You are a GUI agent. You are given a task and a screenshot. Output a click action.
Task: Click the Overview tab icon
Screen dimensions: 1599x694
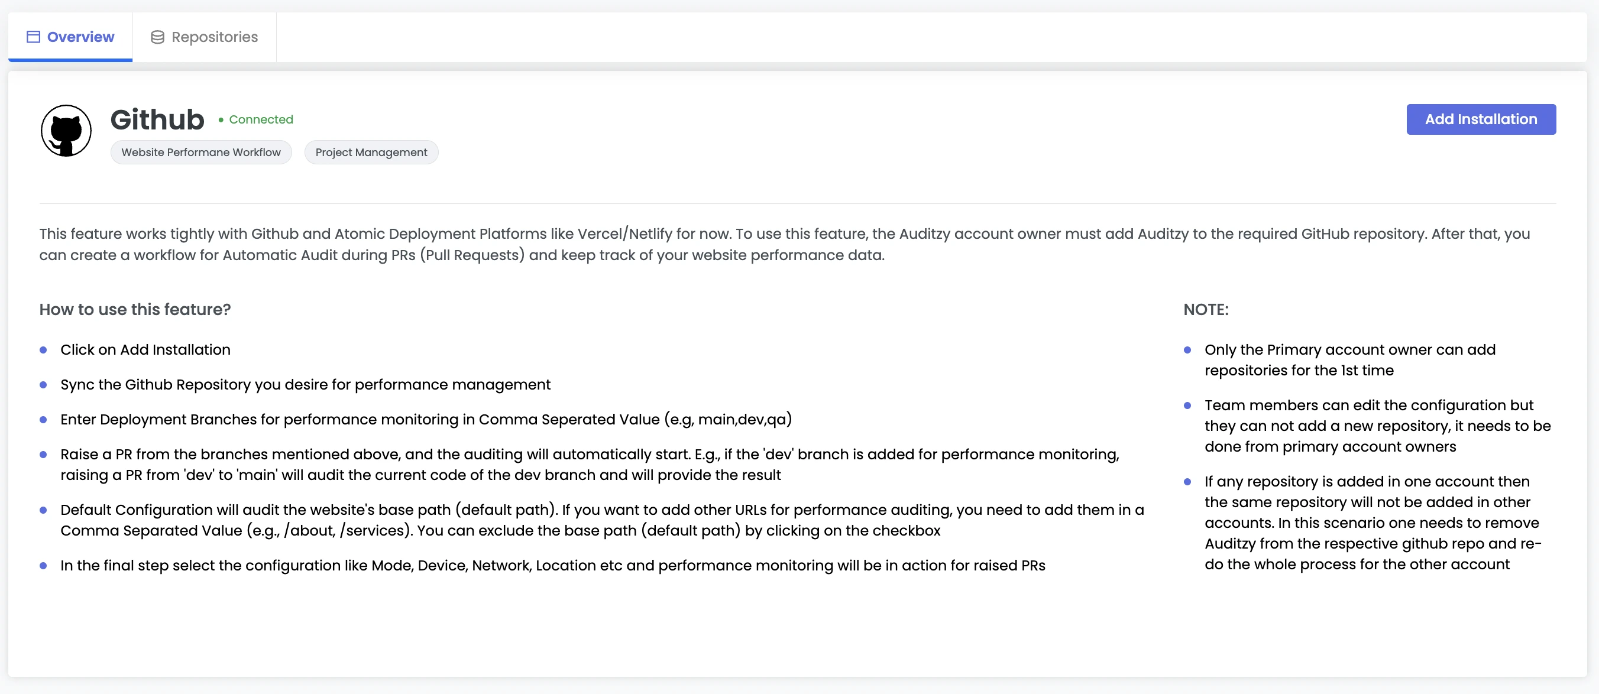click(x=34, y=37)
